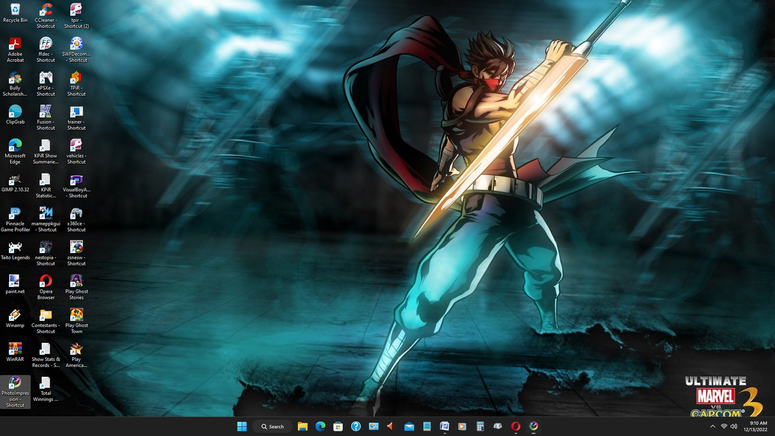Image resolution: width=775 pixels, height=436 pixels.
Task: Select the GIMP 2.10.32 desktop icon
Action: 15,182
